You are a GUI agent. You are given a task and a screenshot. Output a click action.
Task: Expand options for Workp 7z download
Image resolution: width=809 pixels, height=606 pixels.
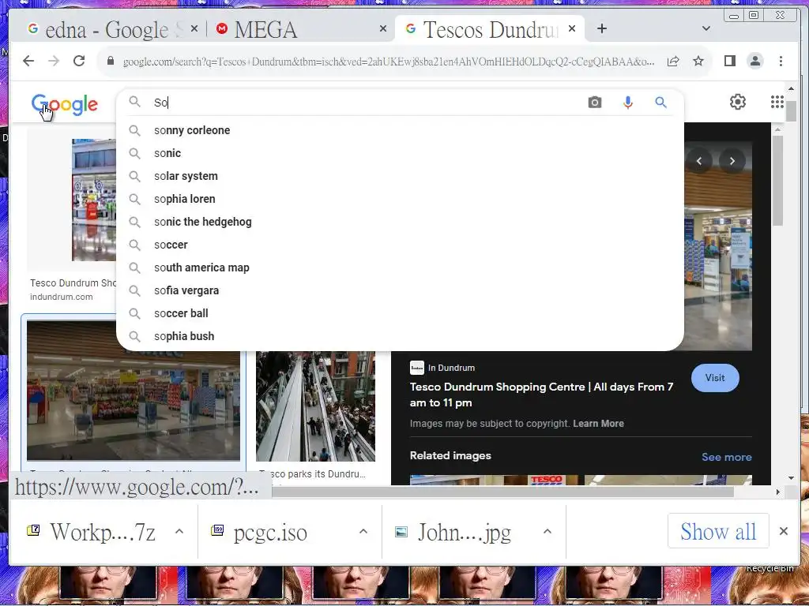(x=179, y=531)
